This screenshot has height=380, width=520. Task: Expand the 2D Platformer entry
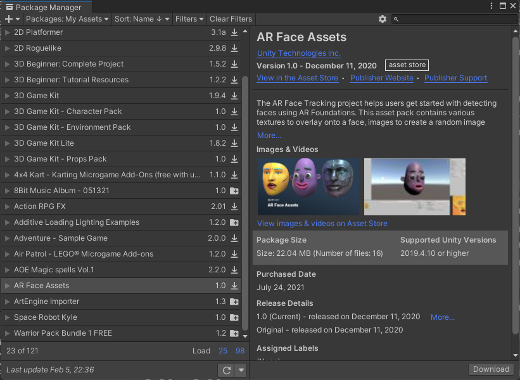8,32
